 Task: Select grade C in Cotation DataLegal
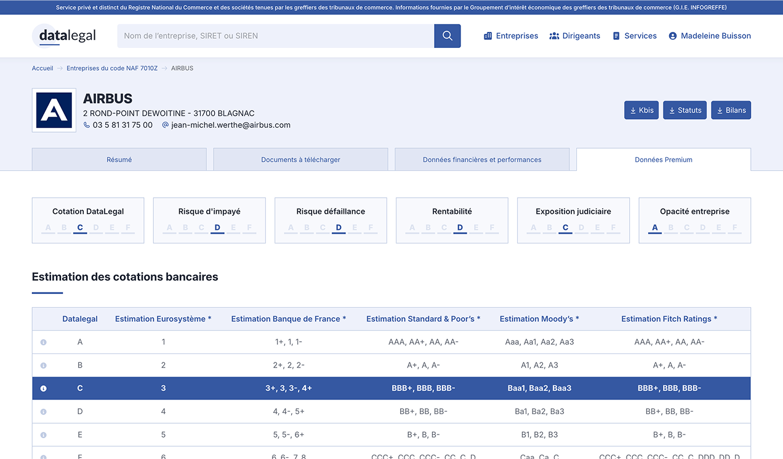(80, 227)
